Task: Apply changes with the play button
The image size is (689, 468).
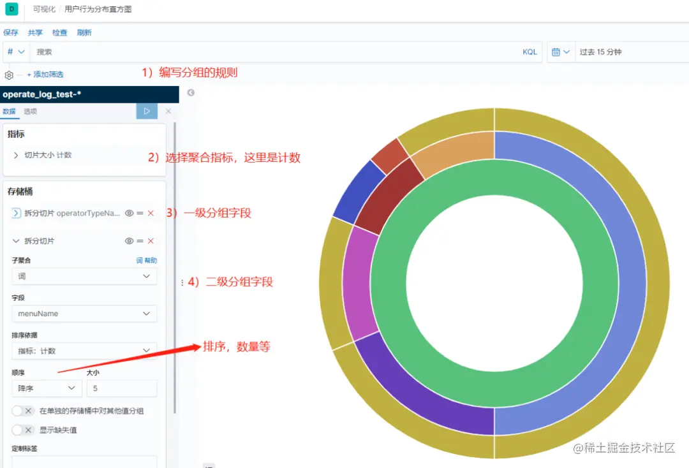Action: (147, 111)
